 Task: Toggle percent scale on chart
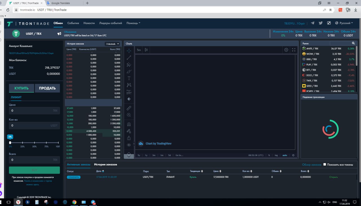pos(269,155)
